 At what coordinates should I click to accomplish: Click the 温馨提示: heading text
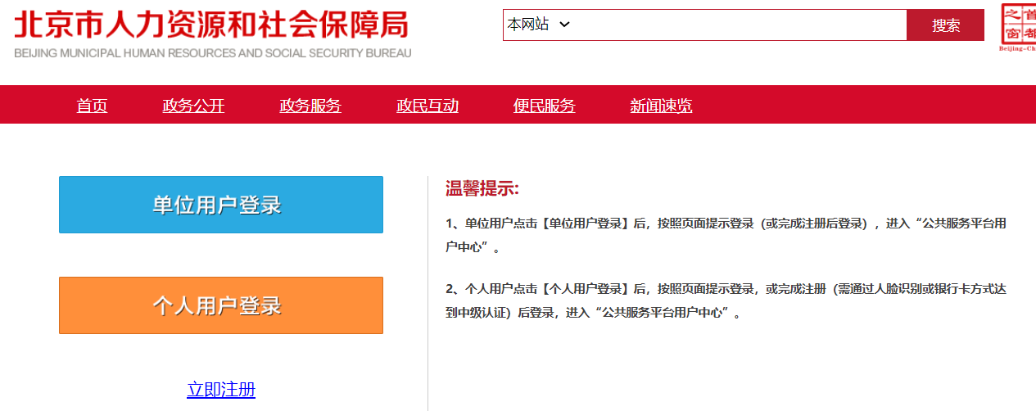pyautogui.click(x=482, y=189)
